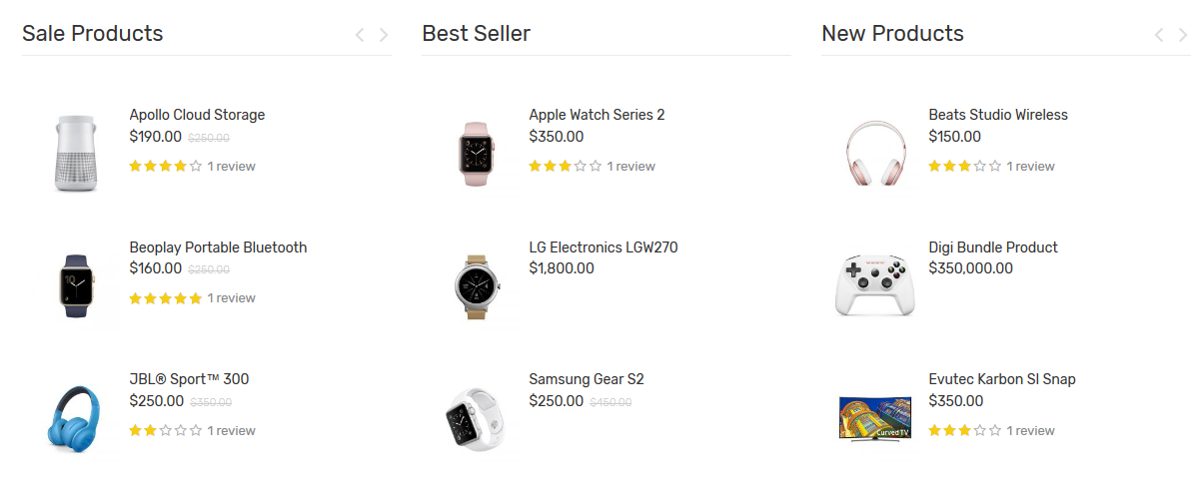Click the blue JBL headphones image
Screen dimensions: 1203x490
pos(75,418)
